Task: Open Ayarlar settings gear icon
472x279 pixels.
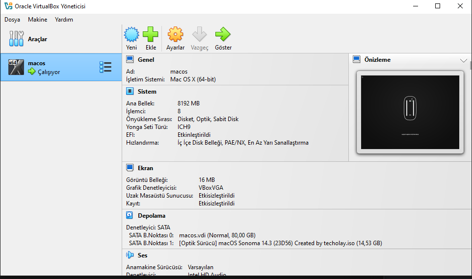Action: [x=176, y=34]
